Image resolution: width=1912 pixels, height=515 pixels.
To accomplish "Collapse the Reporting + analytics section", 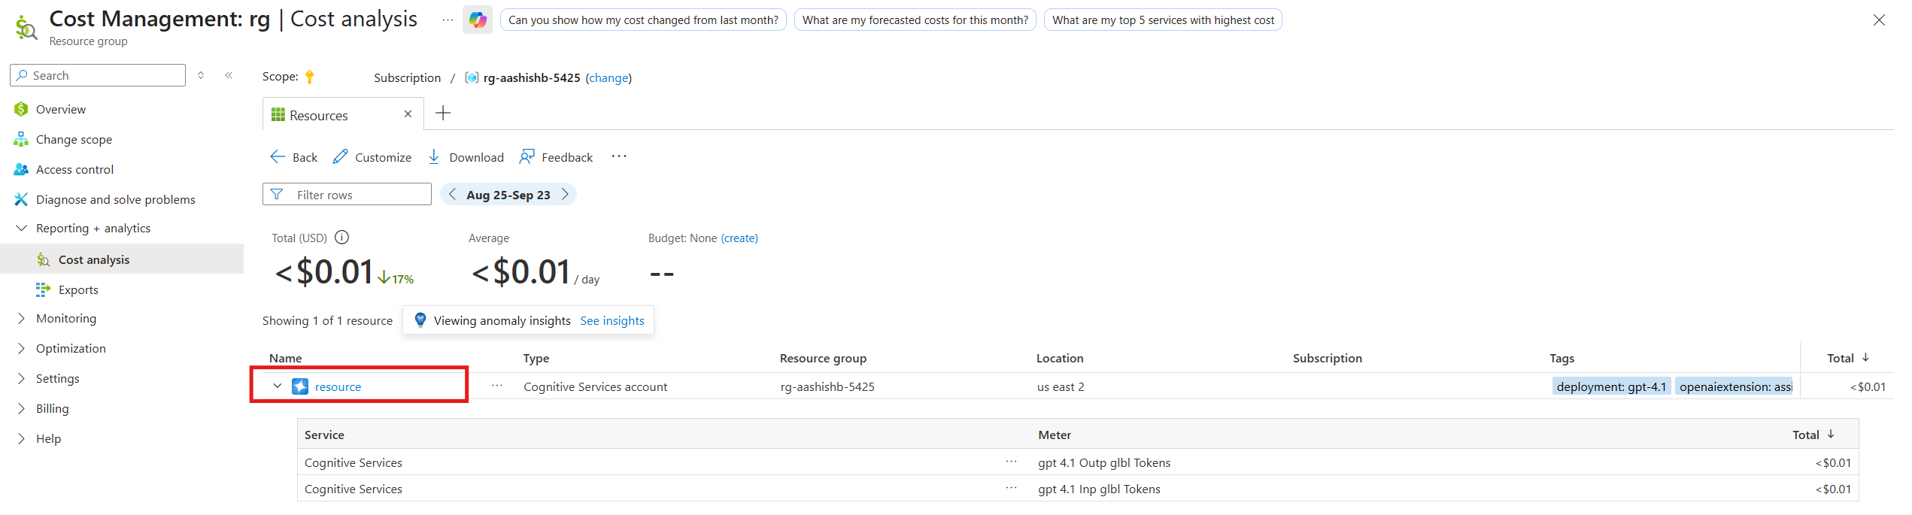I will (x=20, y=227).
